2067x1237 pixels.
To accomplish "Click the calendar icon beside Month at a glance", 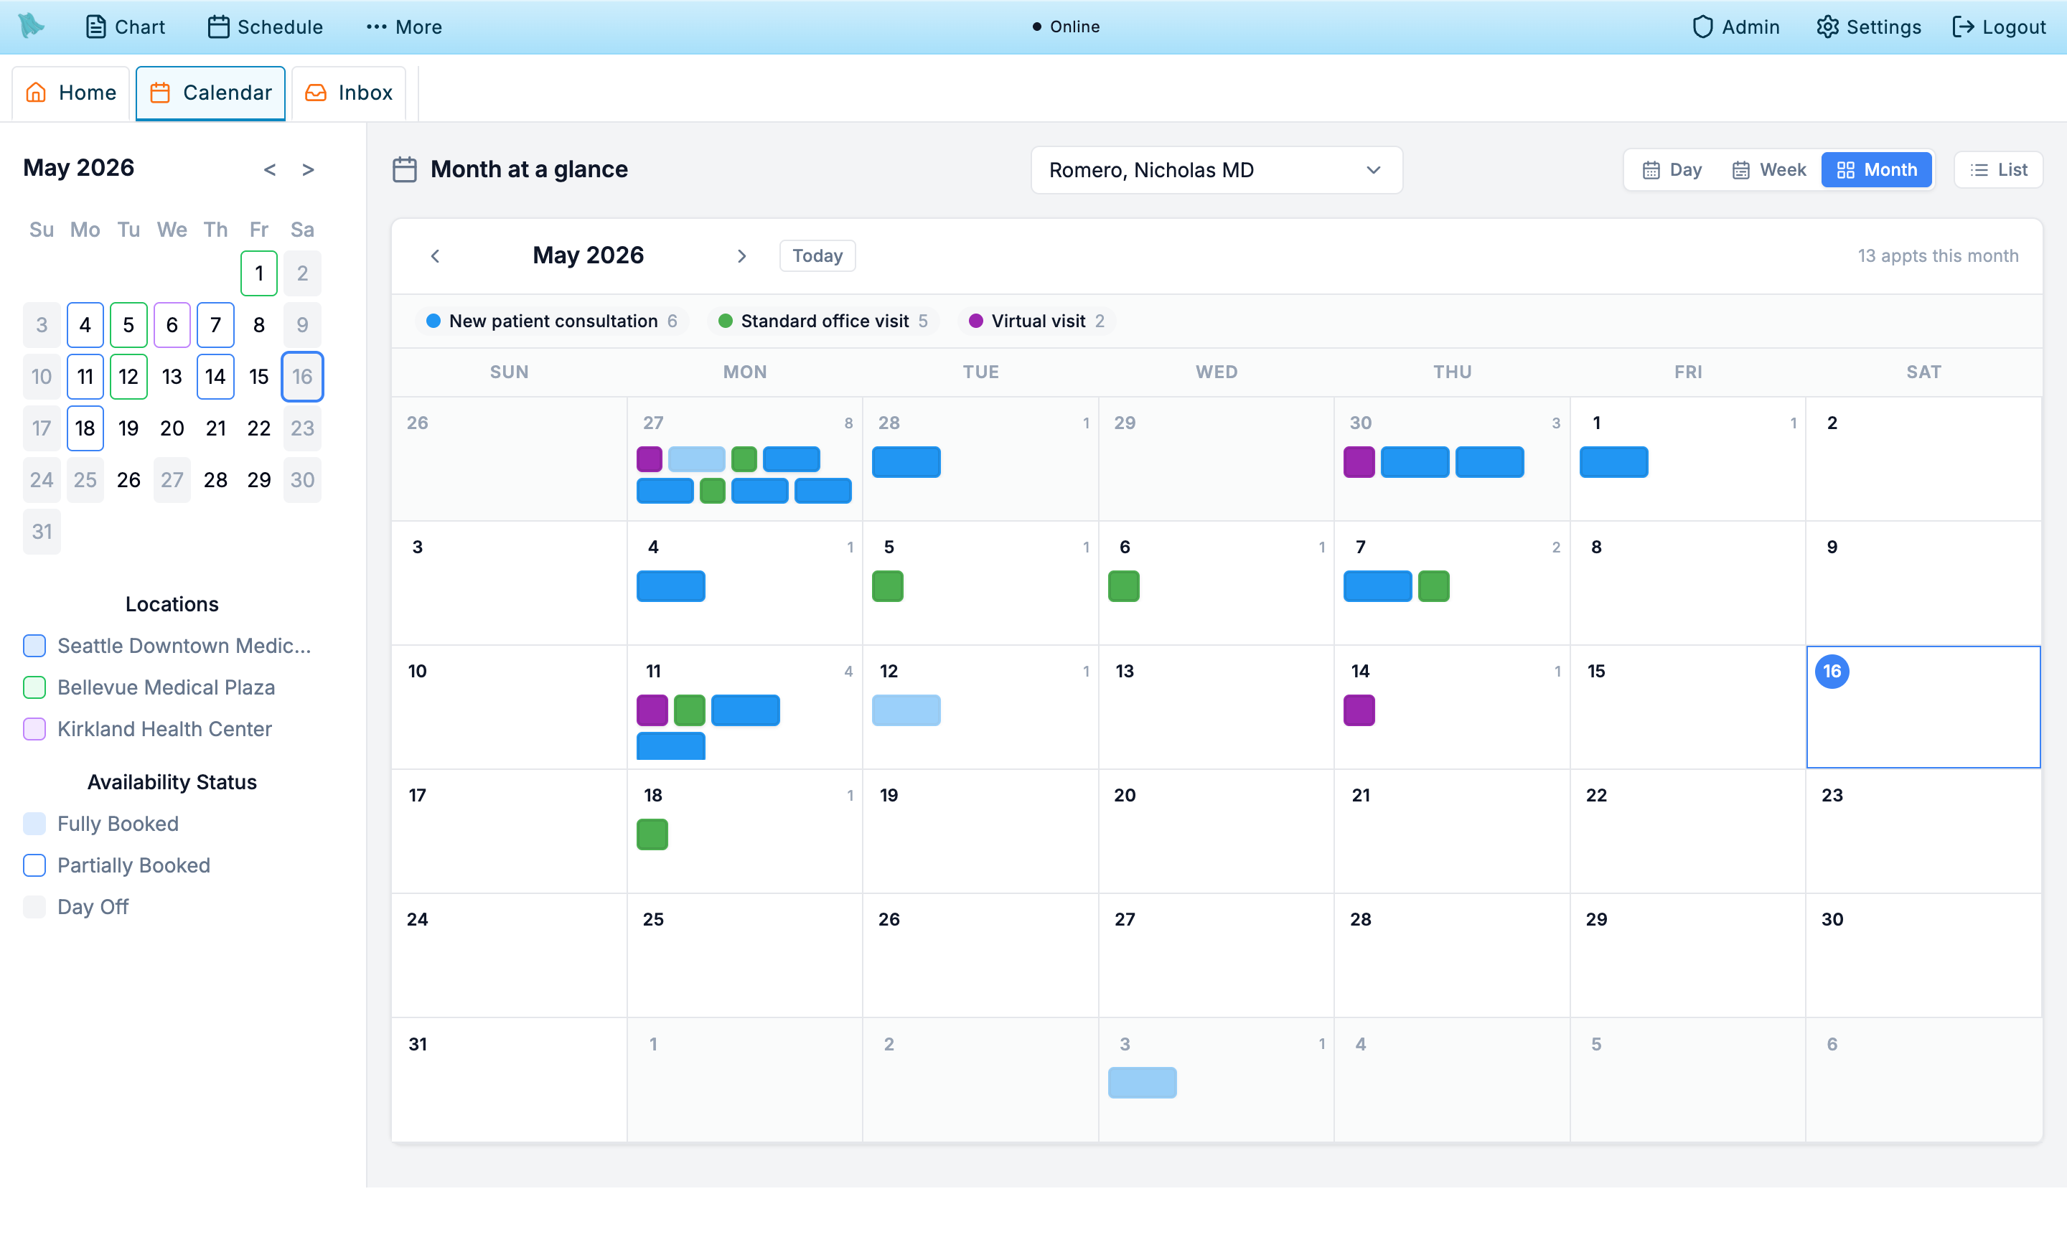I will [x=404, y=170].
